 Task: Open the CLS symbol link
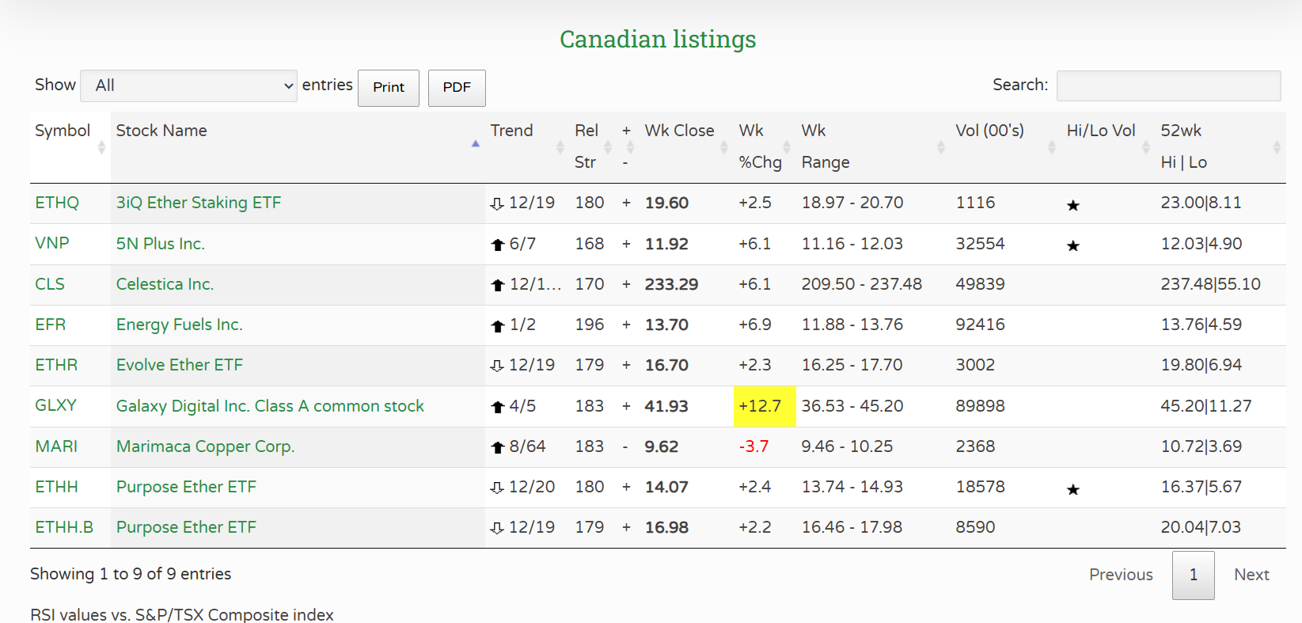[x=50, y=284]
